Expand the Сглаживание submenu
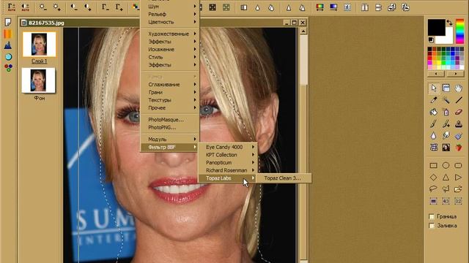469x263 pixels. [x=170, y=85]
